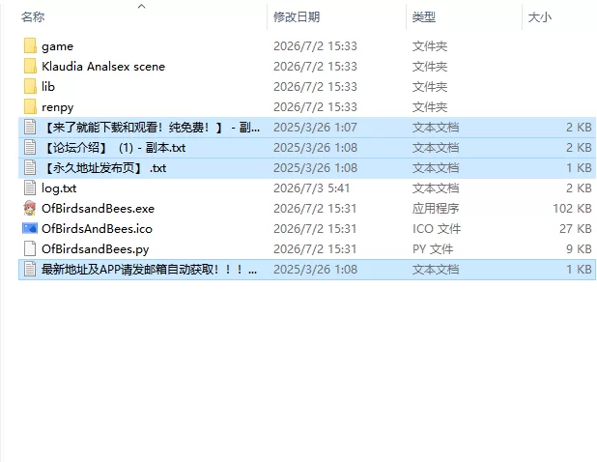Click the sort arrow above 名称 column
This screenshot has height=462, width=597.
tap(142, 6)
